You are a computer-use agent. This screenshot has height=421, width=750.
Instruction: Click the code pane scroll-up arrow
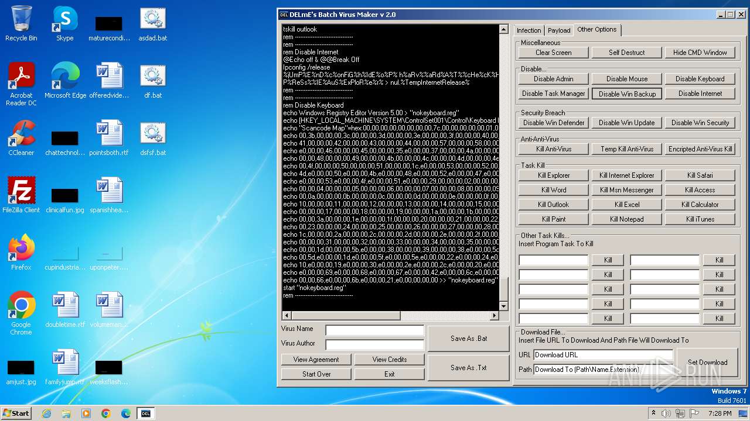click(503, 29)
